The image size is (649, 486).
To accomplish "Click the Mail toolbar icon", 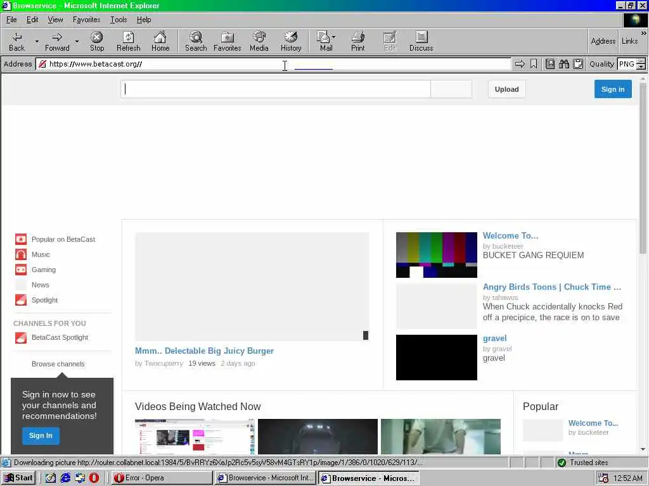I will coord(324,41).
